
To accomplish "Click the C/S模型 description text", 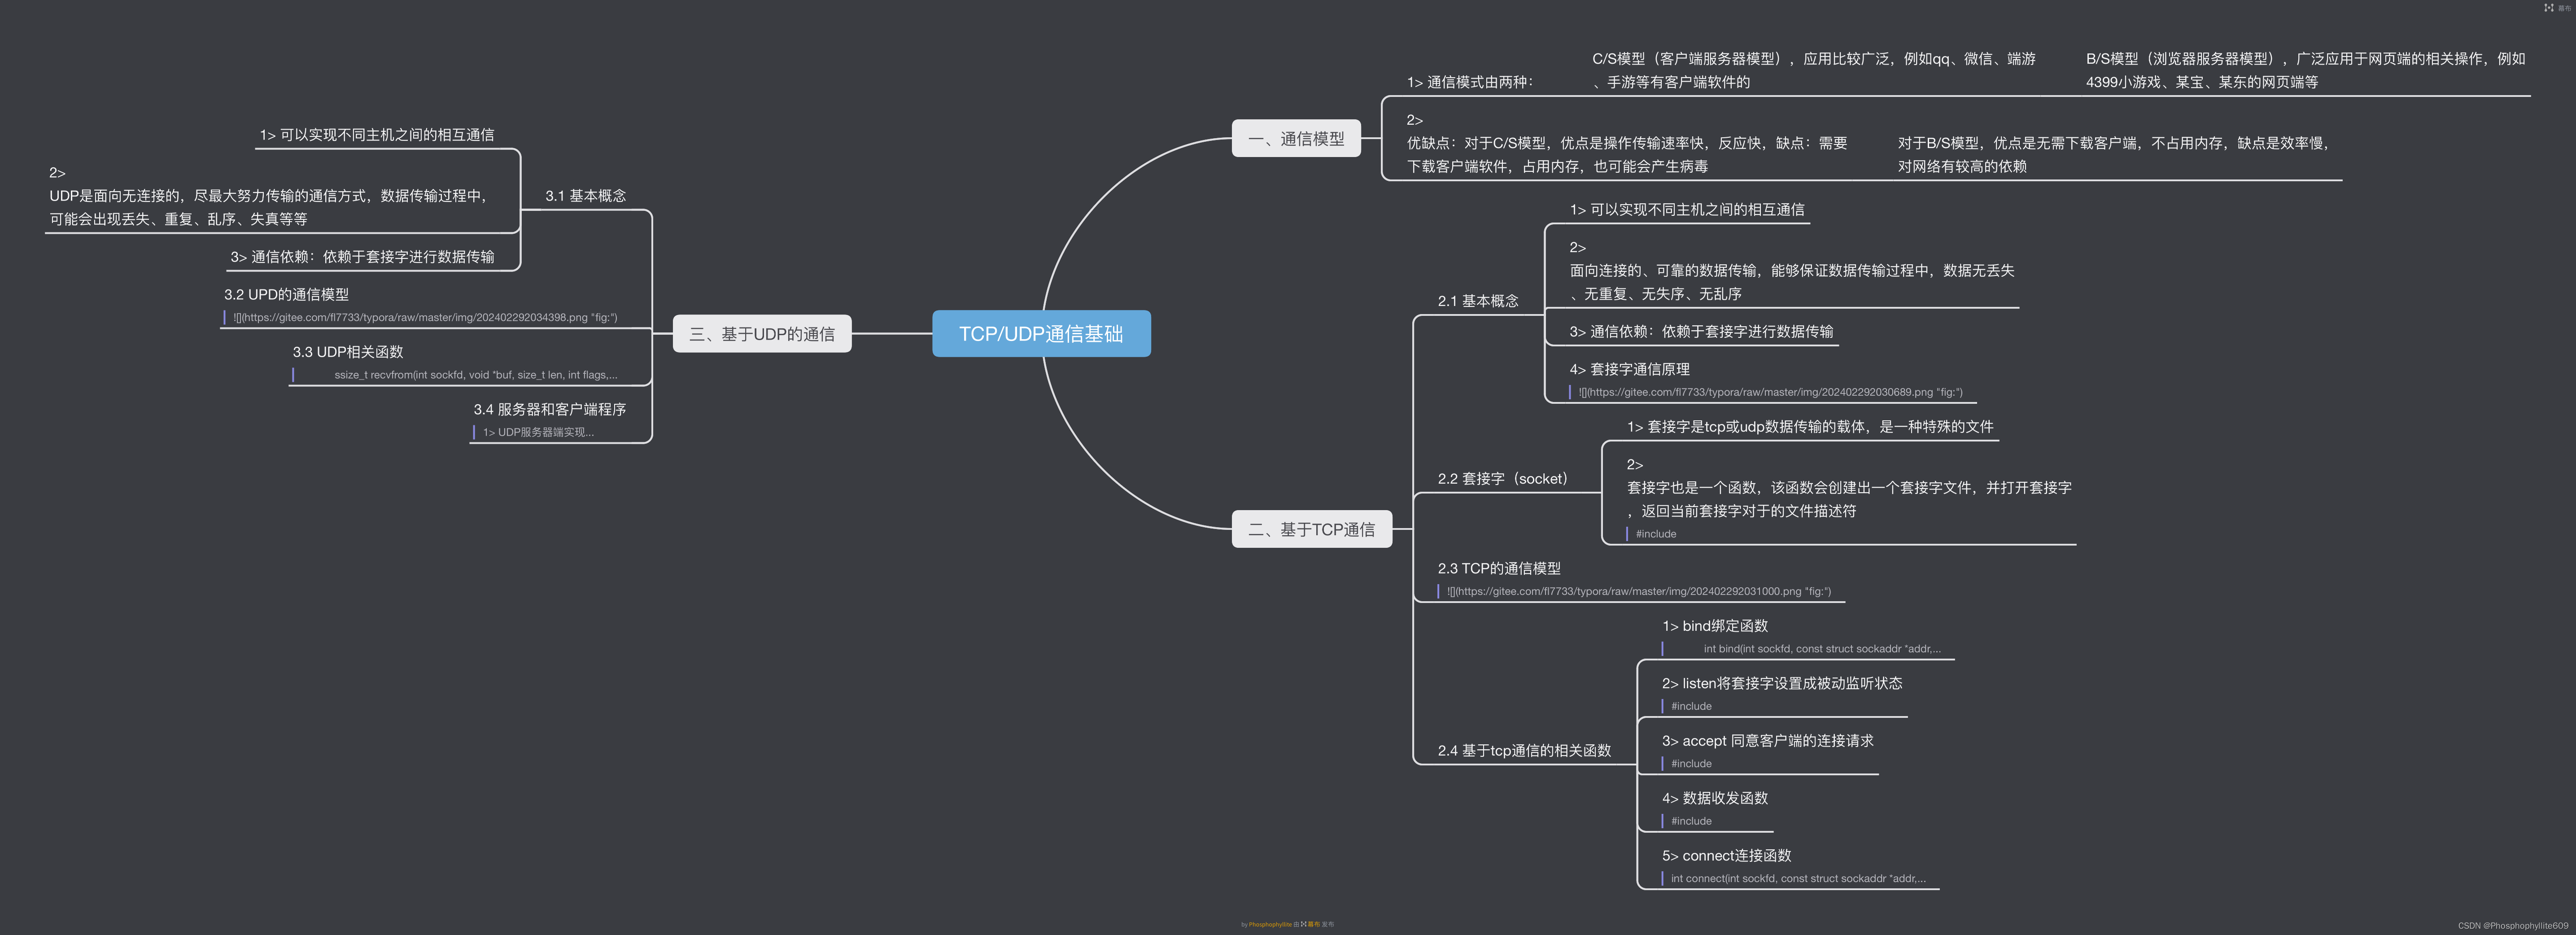I will pos(1813,70).
